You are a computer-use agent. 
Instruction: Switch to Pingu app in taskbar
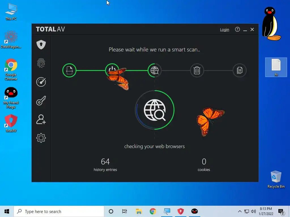click(194, 211)
